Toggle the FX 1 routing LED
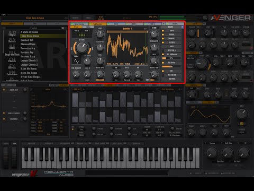 (163, 71)
